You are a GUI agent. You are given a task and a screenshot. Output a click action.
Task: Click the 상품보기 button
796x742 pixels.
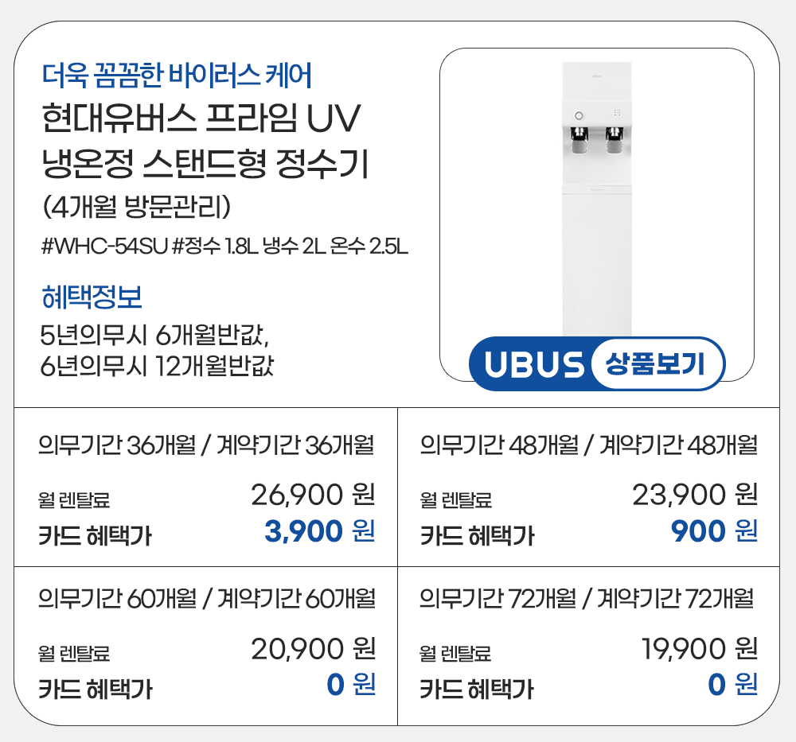point(658,365)
